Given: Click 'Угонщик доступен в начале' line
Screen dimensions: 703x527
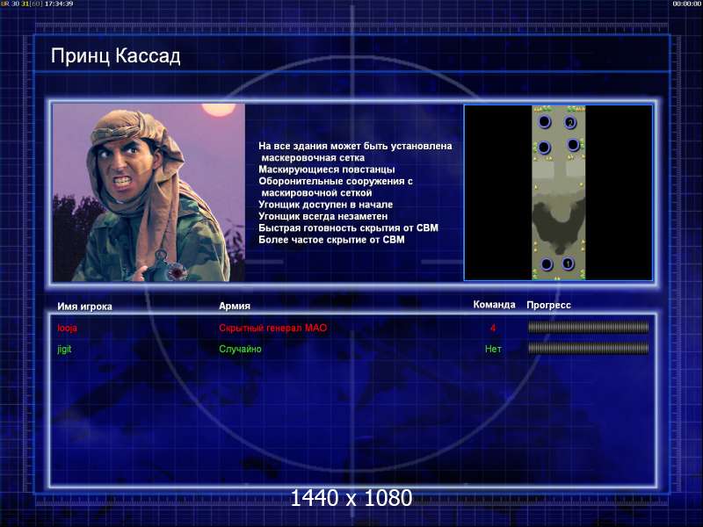Looking at the screenshot, I should click(325, 205).
